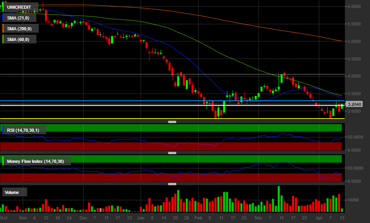370x223 pixels.
Task: Click the Feb label on the date axis
Action: pos(198,218)
